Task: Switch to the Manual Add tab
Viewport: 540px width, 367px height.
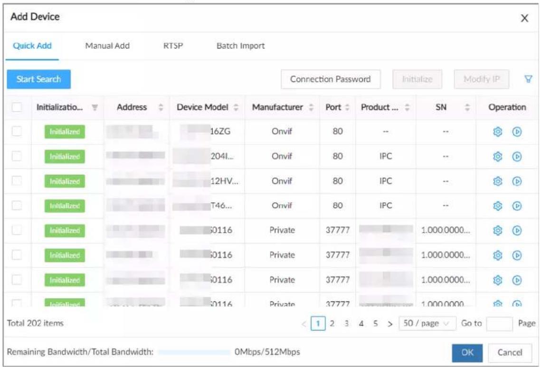Action: 107,46
